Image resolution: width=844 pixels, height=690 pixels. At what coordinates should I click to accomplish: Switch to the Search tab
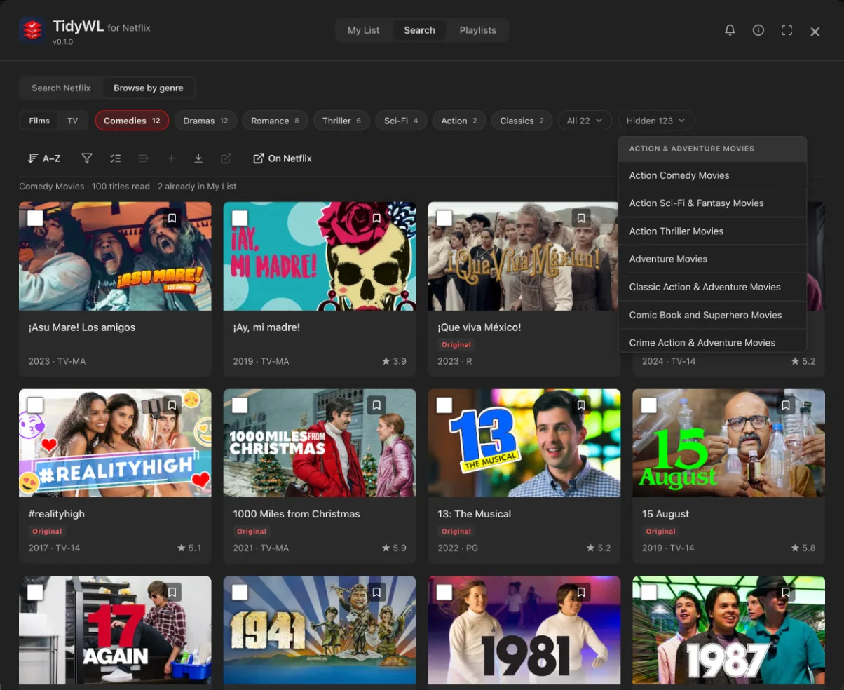[419, 30]
